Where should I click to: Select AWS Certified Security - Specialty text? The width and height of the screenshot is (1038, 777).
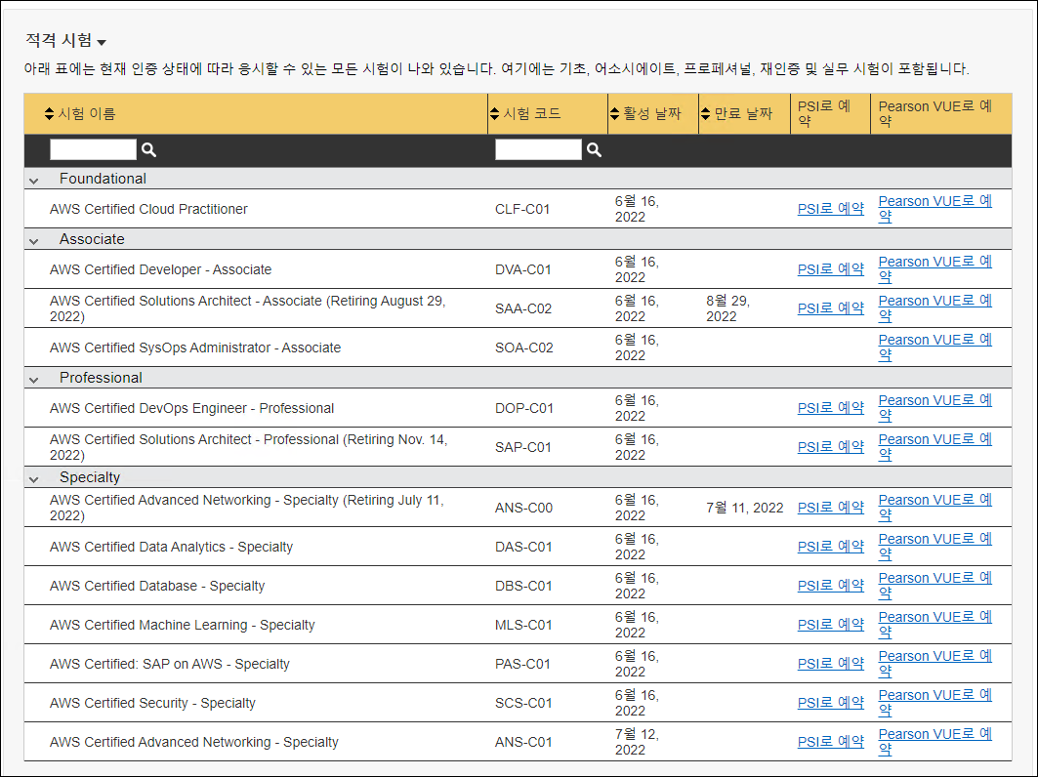click(x=152, y=703)
